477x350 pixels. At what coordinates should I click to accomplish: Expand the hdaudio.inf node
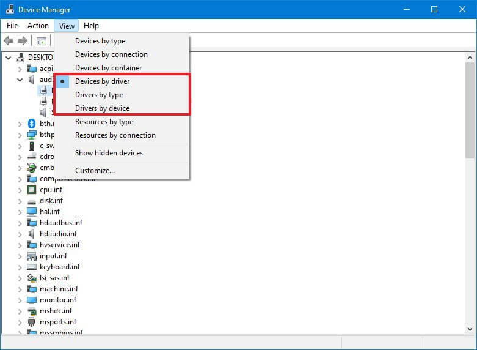tap(20, 234)
